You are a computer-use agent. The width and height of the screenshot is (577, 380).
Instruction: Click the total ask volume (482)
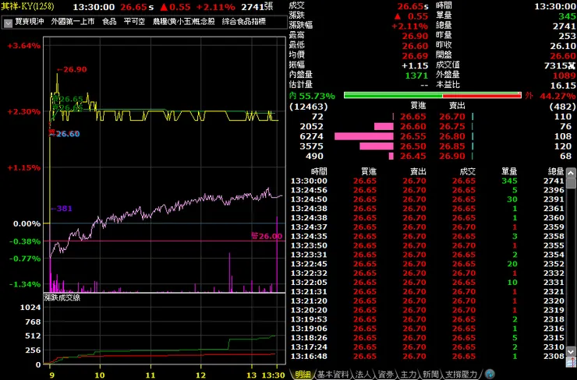point(562,107)
